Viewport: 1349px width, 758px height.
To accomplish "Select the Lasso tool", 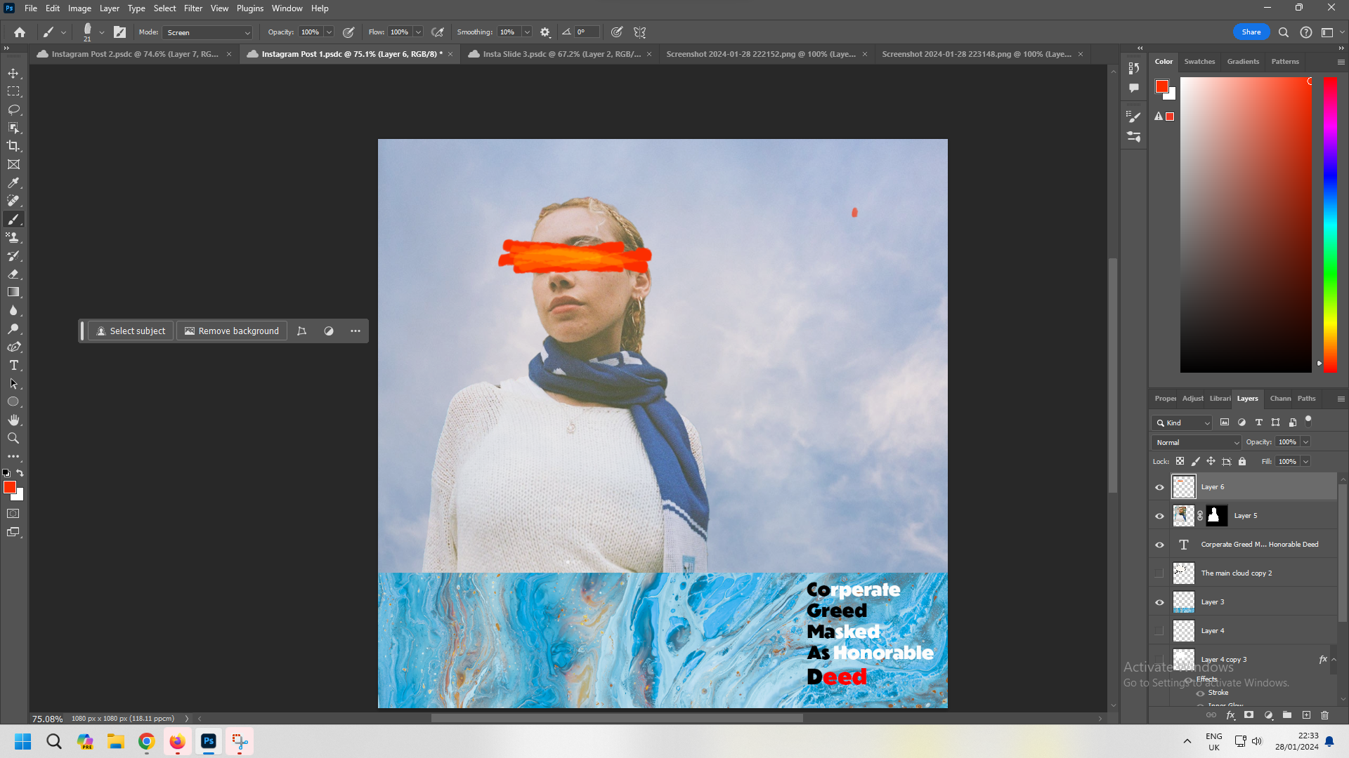I will [13, 109].
